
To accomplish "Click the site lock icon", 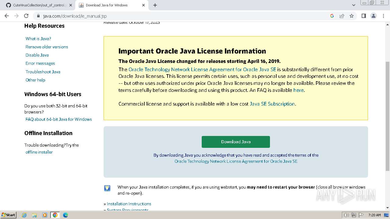I will [x=38, y=16].
